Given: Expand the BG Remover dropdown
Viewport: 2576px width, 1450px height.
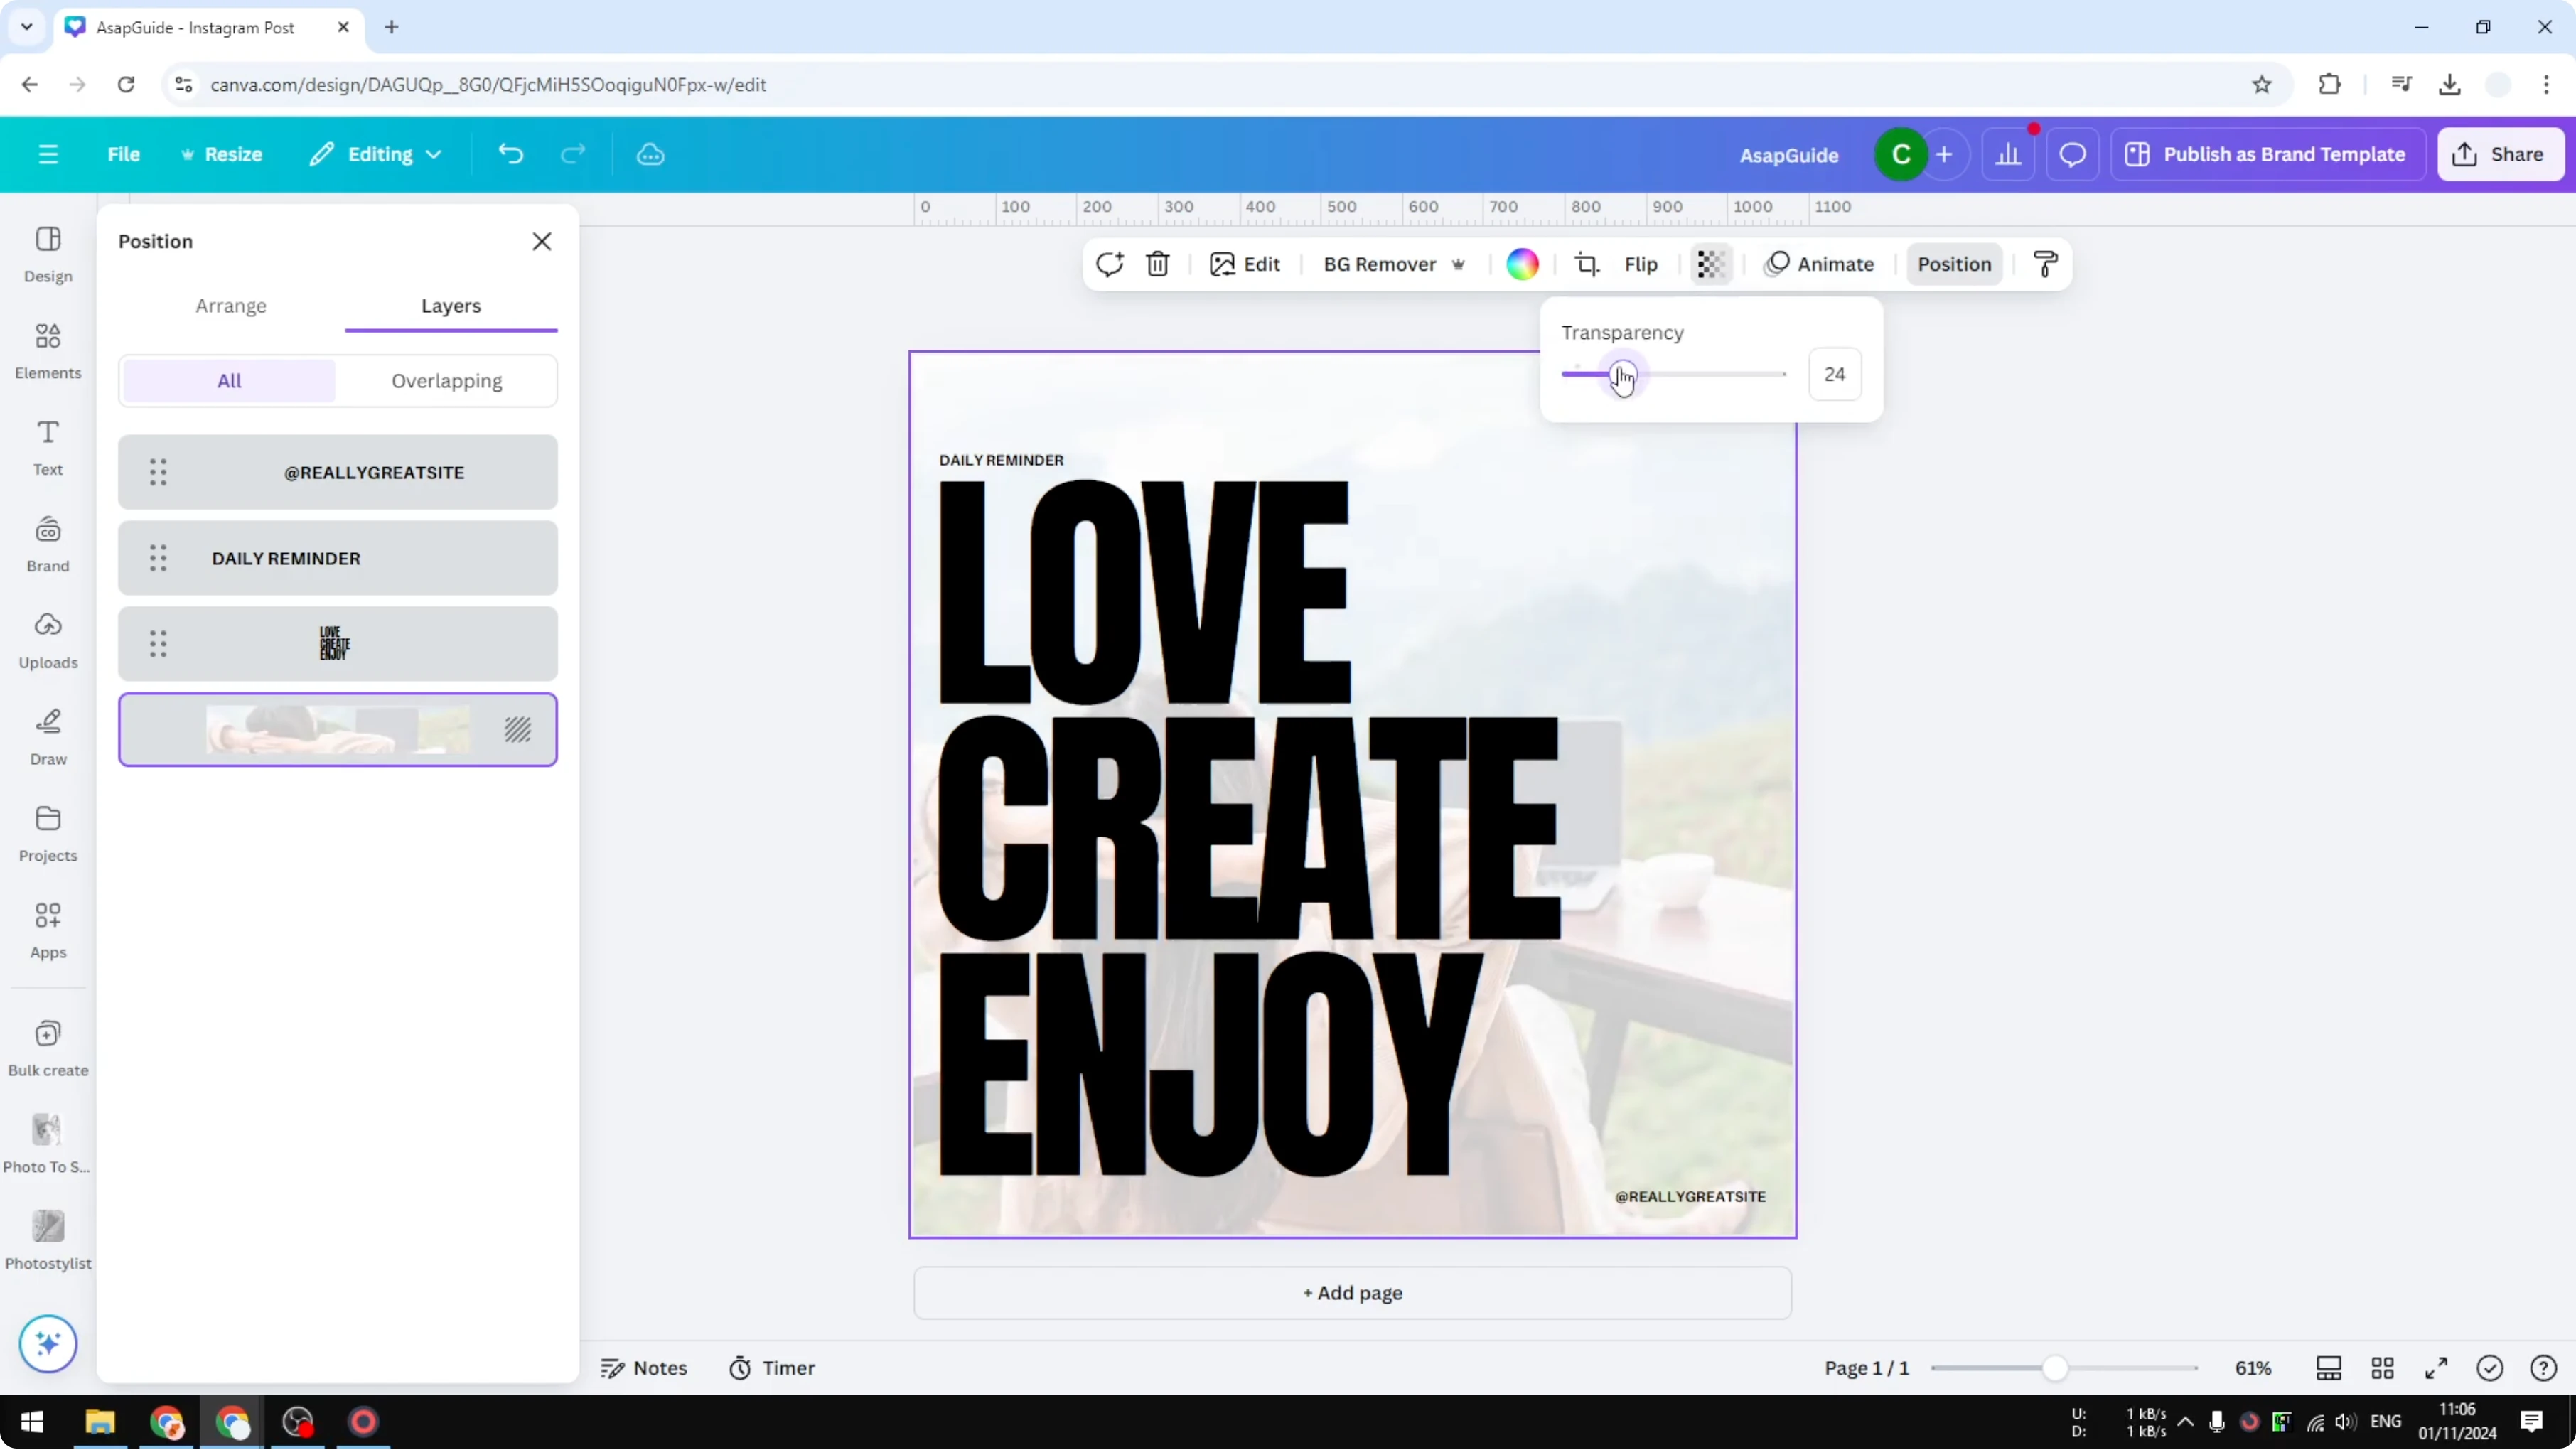Looking at the screenshot, I should coord(1459,264).
